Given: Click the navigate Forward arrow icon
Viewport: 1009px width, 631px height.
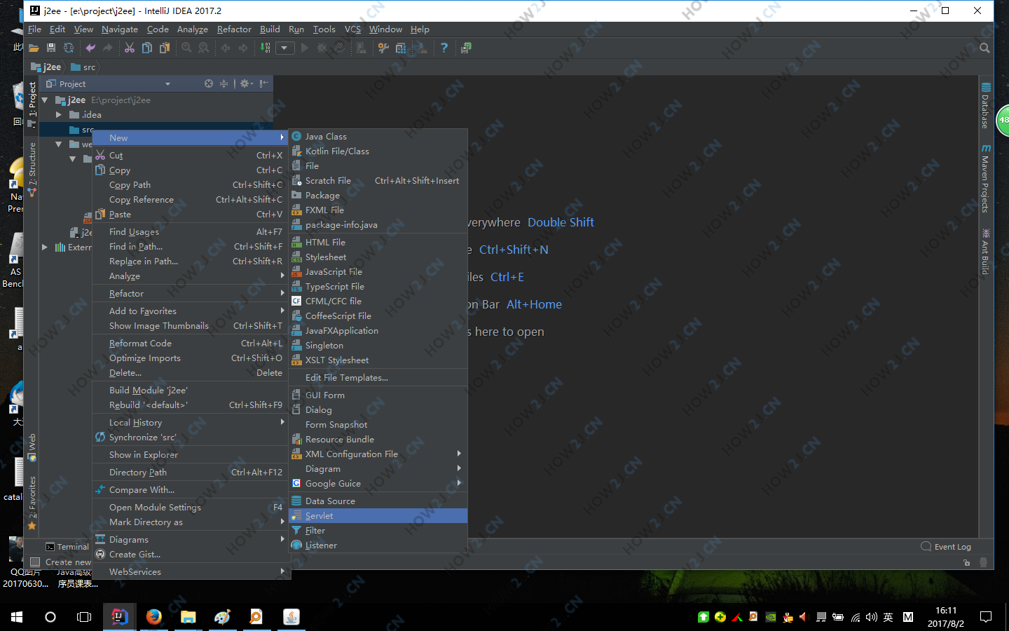Looking at the screenshot, I should pyautogui.click(x=243, y=48).
